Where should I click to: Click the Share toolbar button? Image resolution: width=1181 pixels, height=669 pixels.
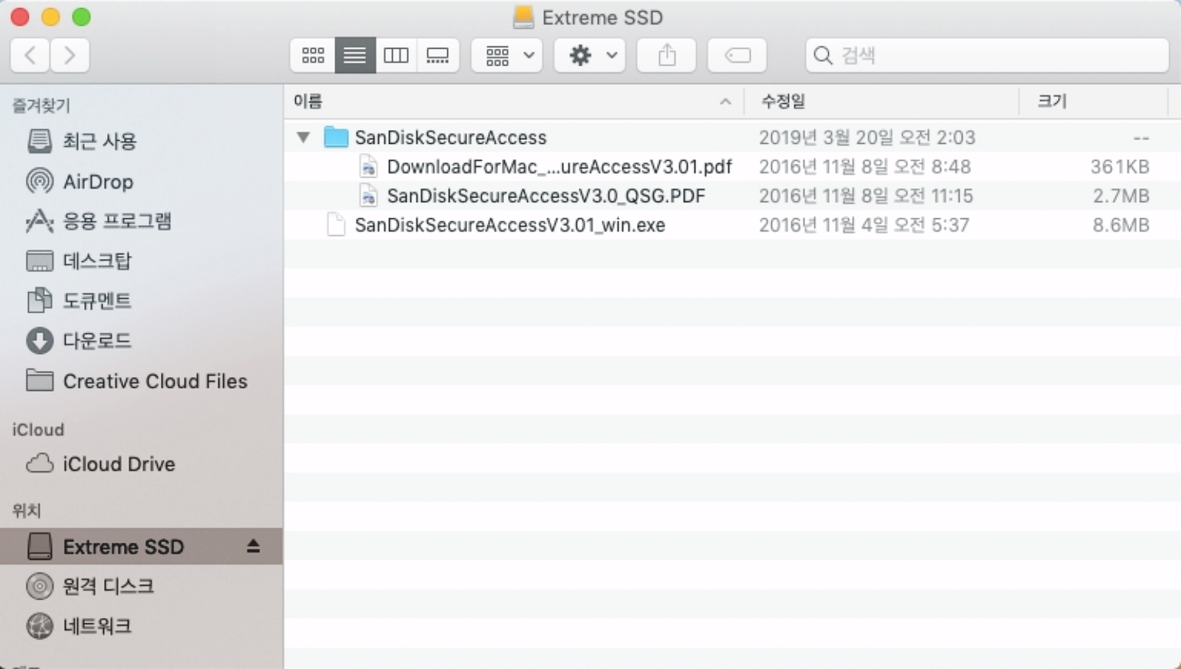[667, 55]
